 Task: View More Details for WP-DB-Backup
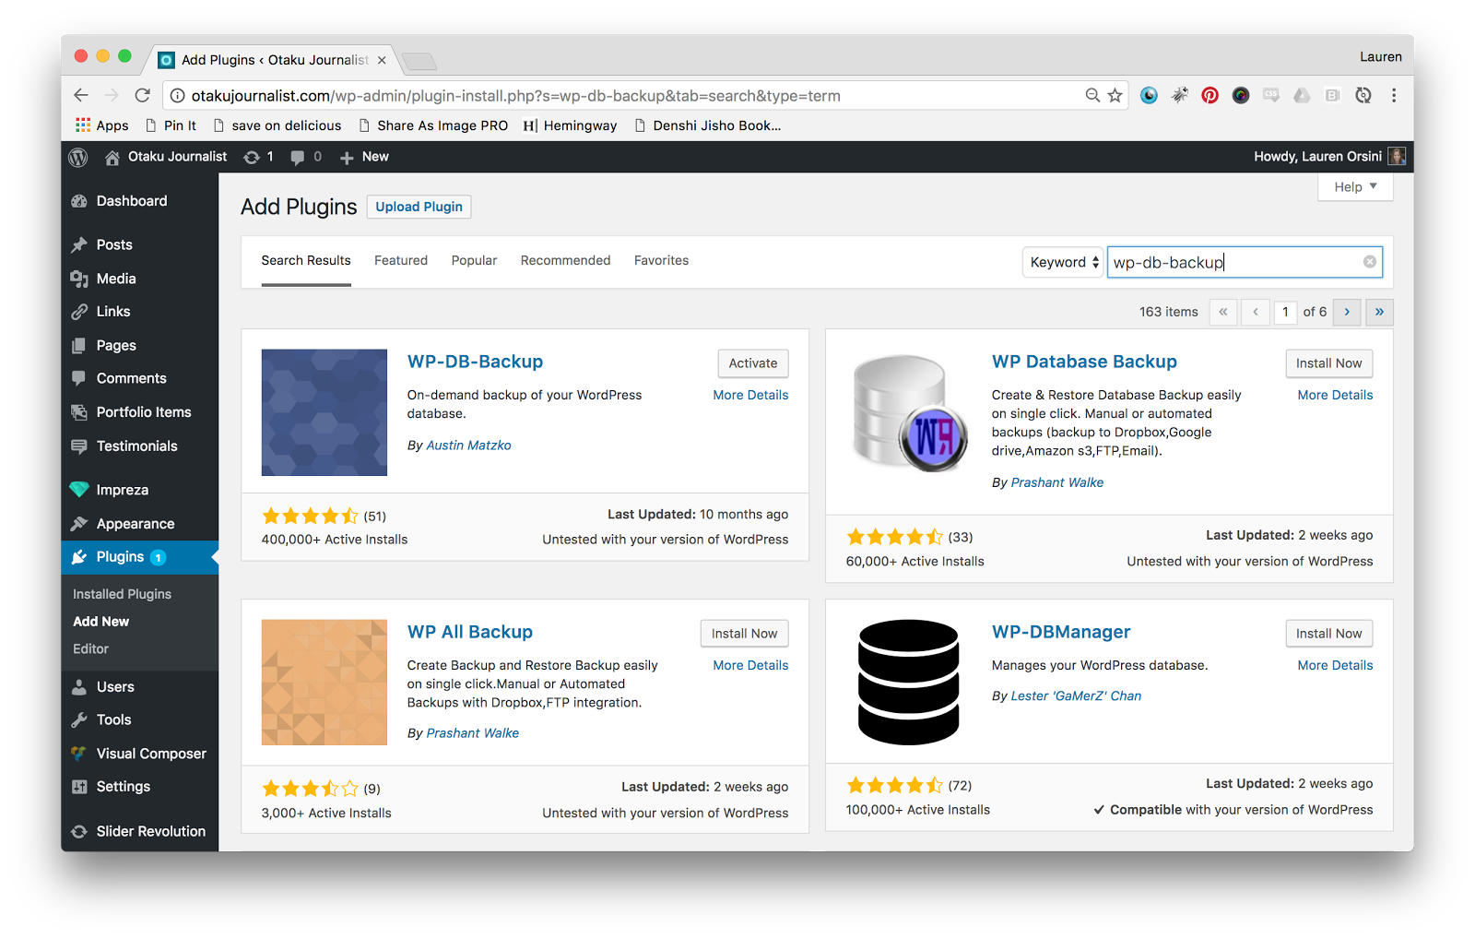pyautogui.click(x=750, y=395)
